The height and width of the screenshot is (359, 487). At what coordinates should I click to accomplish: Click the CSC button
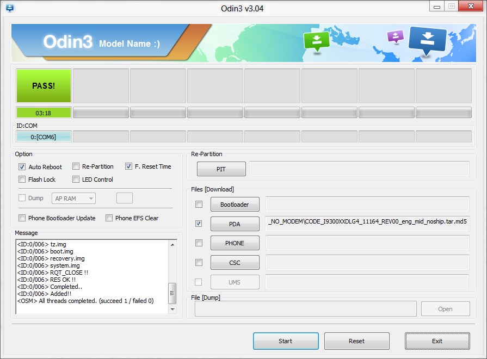(x=235, y=262)
